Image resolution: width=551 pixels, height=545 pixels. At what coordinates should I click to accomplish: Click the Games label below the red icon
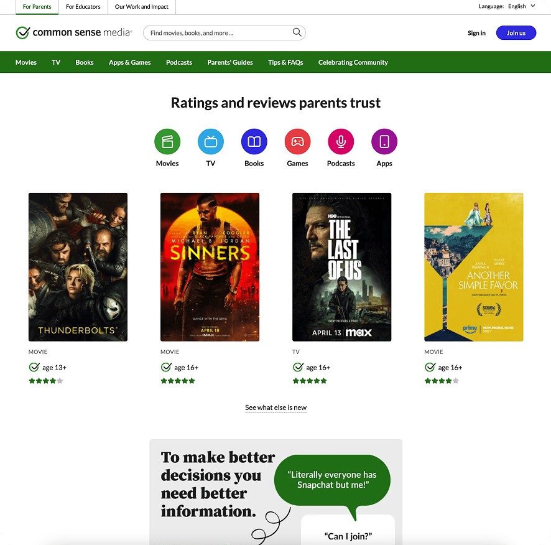click(x=297, y=164)
